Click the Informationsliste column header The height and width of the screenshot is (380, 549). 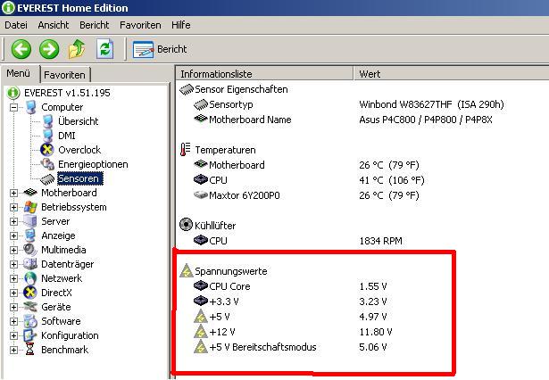[265, 74]
